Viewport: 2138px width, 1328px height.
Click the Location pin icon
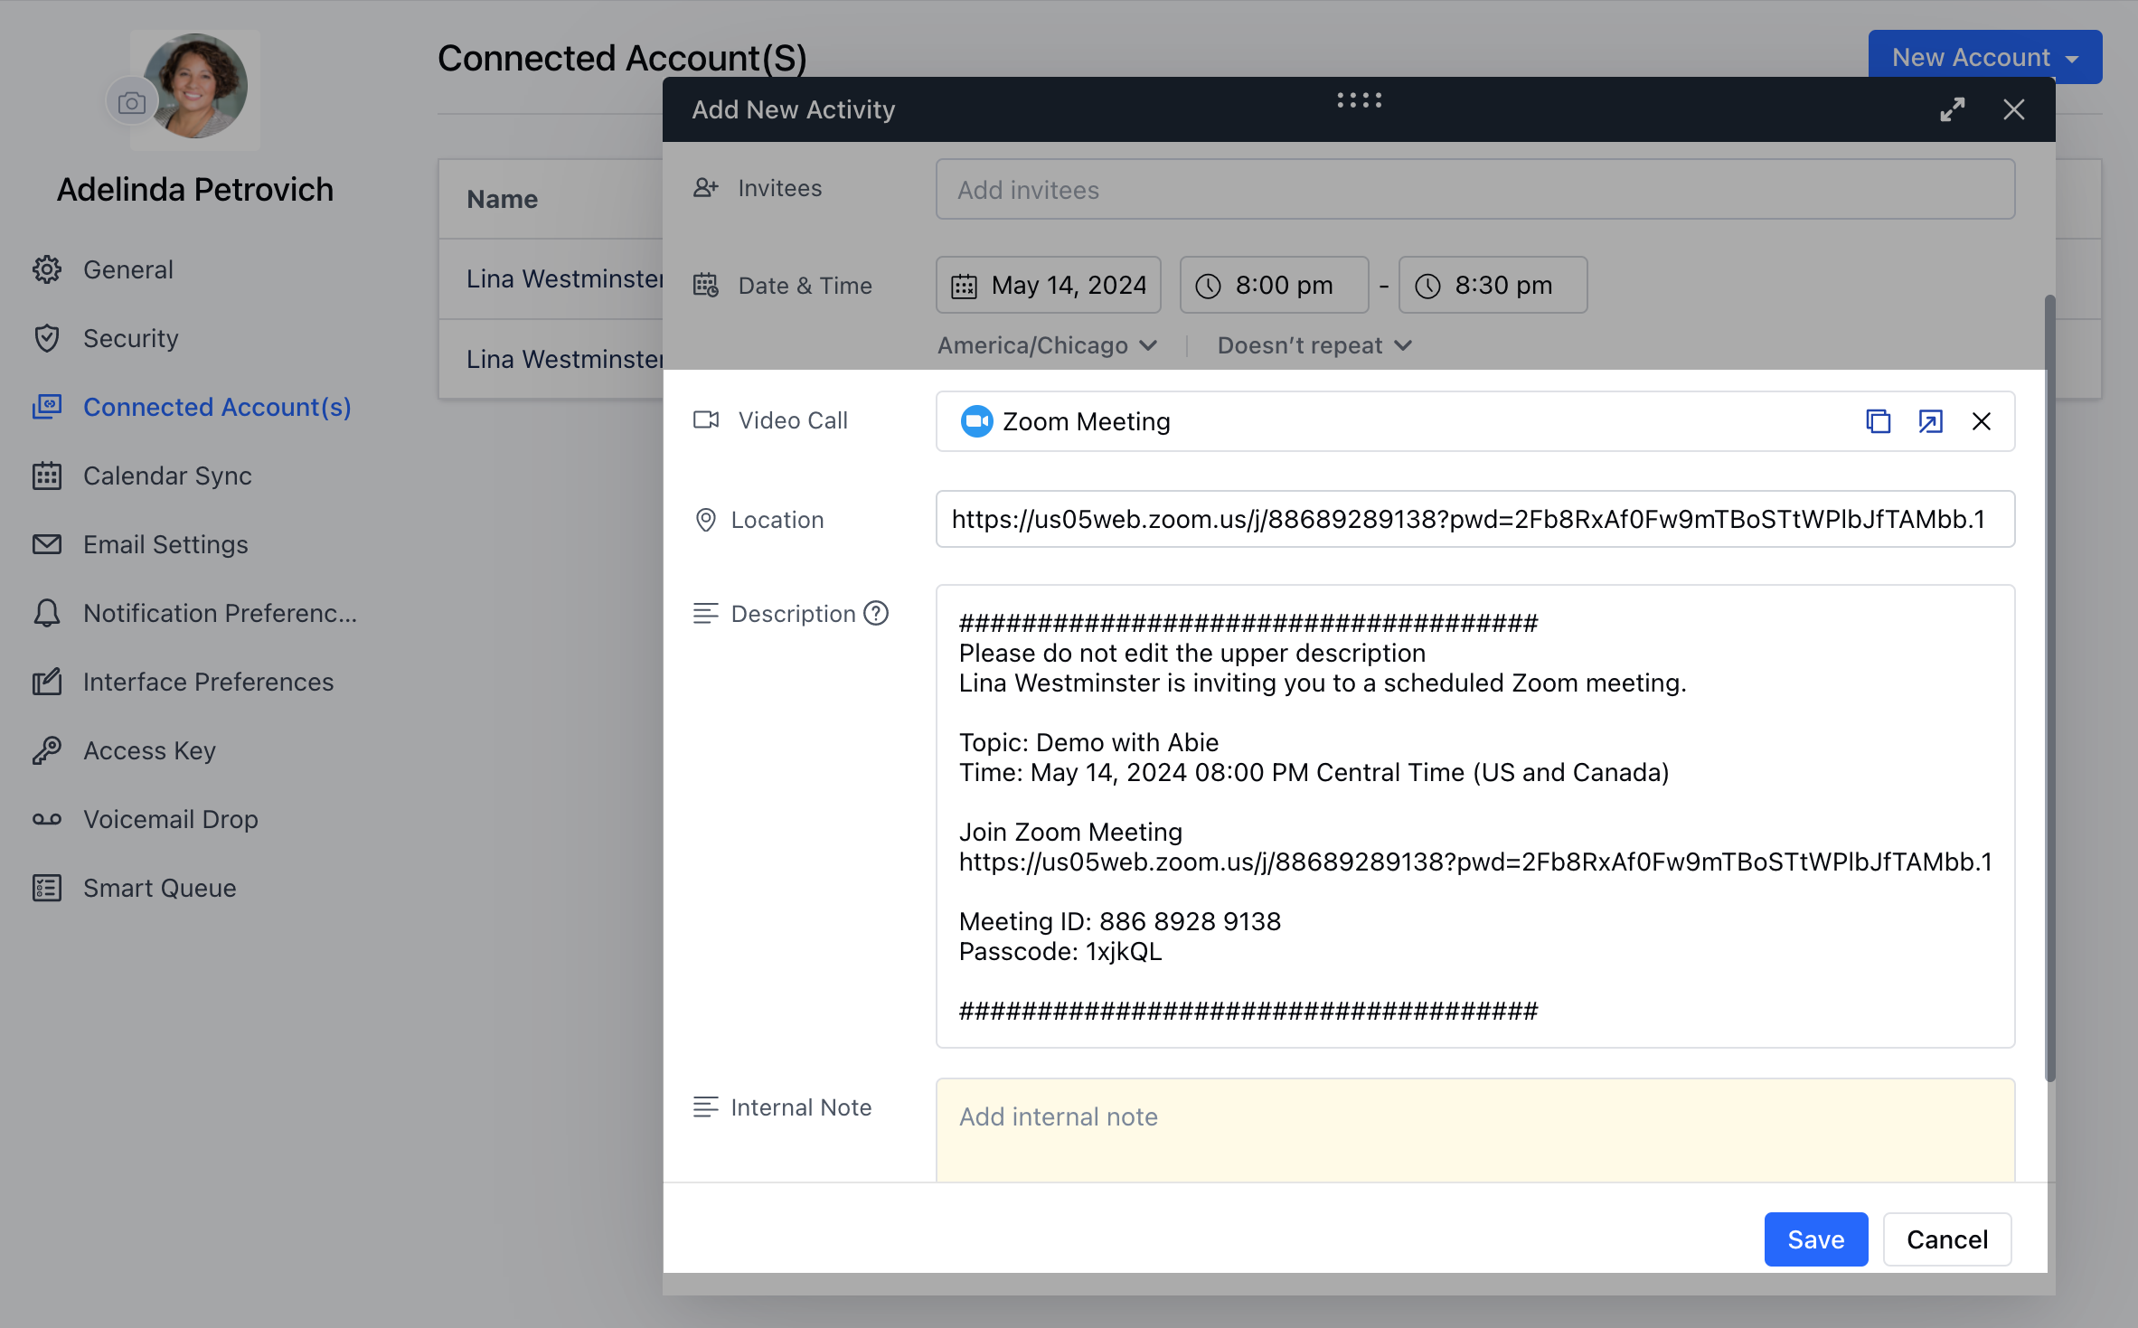705,520
